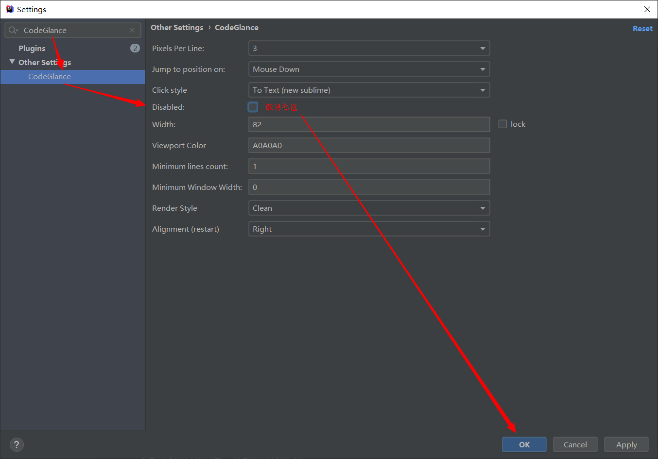
Task: Clear the CodeGlance search text
Action: point(132,30)
